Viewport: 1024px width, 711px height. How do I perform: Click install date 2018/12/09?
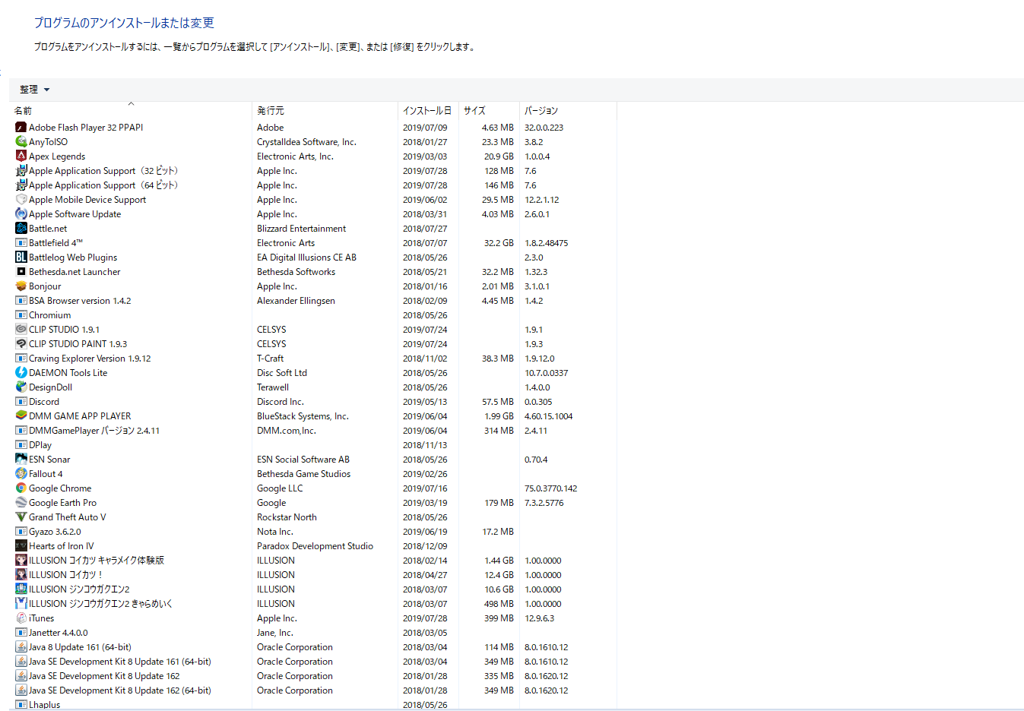pyautogui.click(x=425, y=546)
